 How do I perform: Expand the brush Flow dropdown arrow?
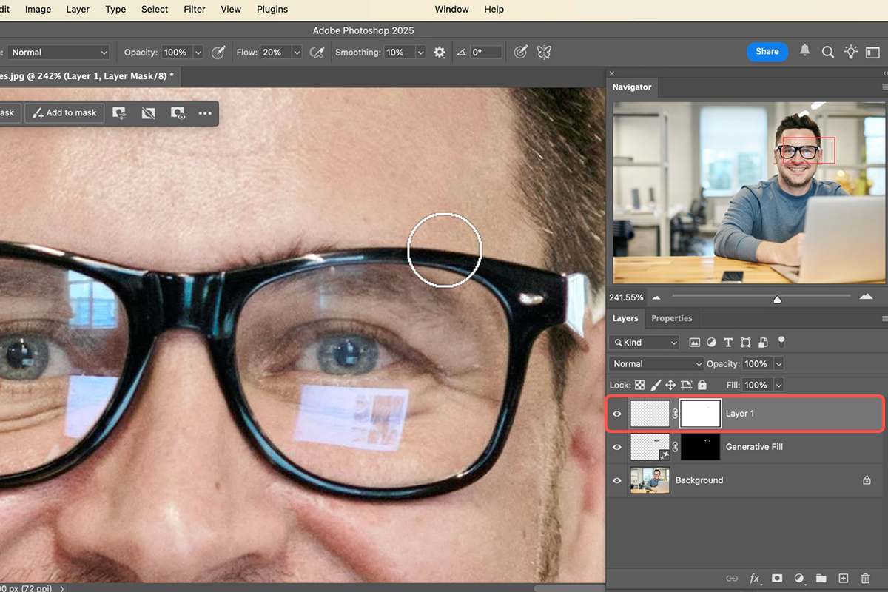pyautogui.click(x=297, y=53)
